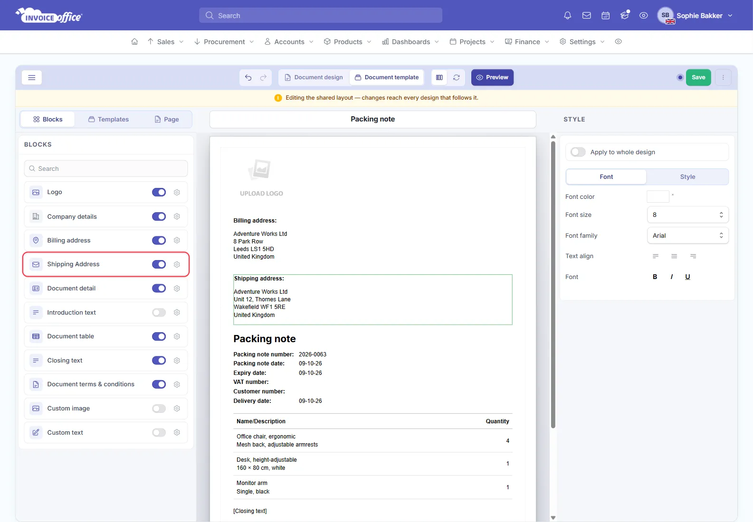This screenshot has width=753, height=522.
Task: Enable the Custom text block
Action: click(159, 432)
